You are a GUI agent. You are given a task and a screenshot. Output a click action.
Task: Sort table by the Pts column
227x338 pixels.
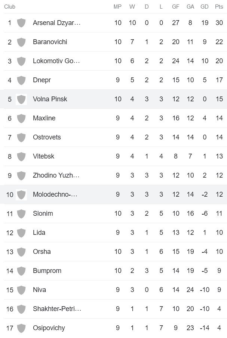click(x=219, y=6)
